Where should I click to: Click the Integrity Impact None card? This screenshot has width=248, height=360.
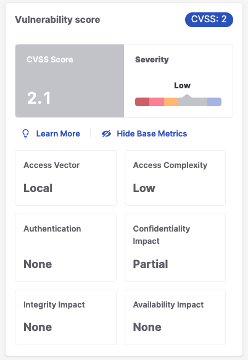[65, 317]
